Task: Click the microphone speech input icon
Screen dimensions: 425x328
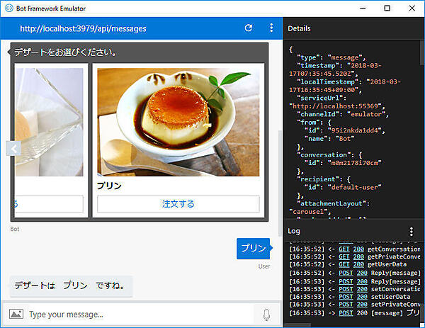Action: pos(266,315)
